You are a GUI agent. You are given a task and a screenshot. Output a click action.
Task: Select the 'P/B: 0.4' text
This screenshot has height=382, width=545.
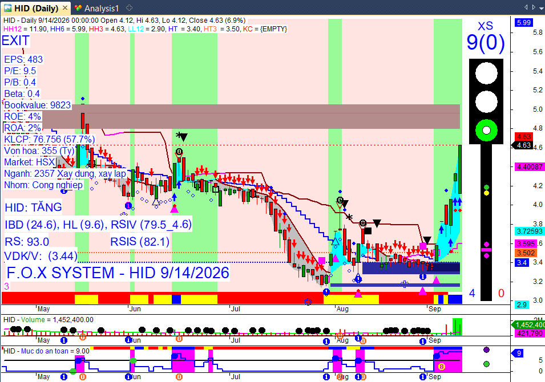20,82
